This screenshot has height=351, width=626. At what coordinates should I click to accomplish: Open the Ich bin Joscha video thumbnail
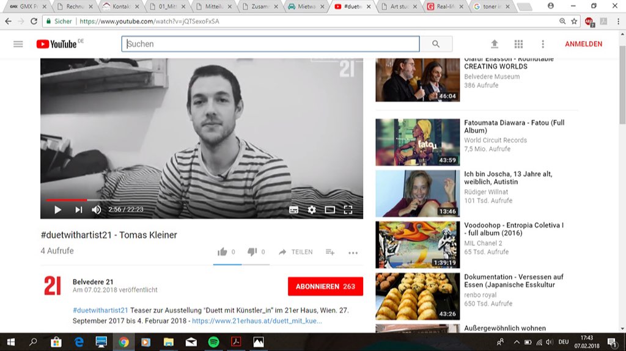coord(418,194)
